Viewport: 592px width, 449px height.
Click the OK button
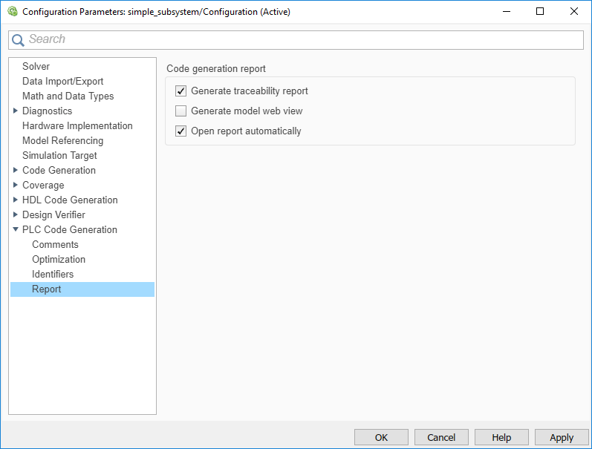click(x=381, y=437)
